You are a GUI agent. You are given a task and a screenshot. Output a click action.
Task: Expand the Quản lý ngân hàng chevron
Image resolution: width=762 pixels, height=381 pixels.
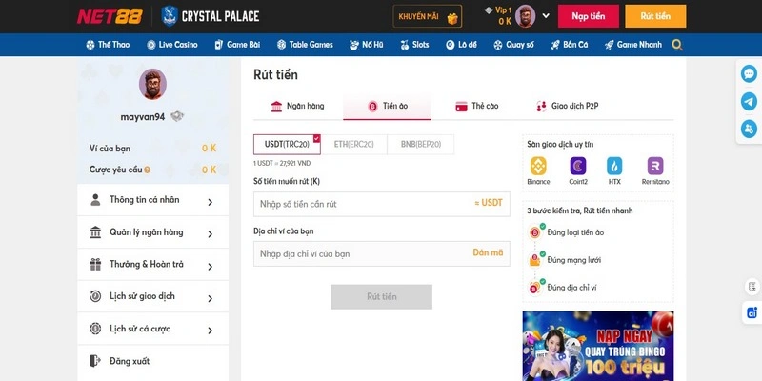tap(210, 234)
